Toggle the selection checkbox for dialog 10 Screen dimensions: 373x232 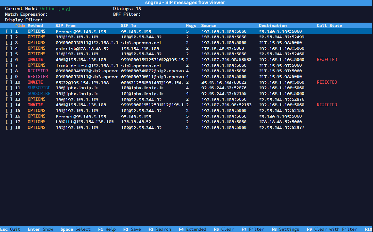(9, 82)
